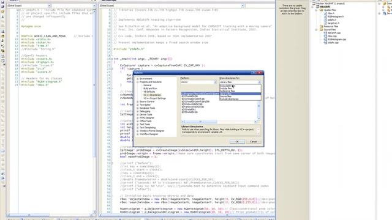Expand the Environment node in Options tree
Viewport: 392px width, 220px height.
click(x=137, y=79)
